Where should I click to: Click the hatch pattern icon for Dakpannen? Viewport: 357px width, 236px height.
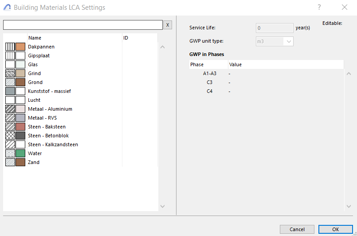[10, 47]
